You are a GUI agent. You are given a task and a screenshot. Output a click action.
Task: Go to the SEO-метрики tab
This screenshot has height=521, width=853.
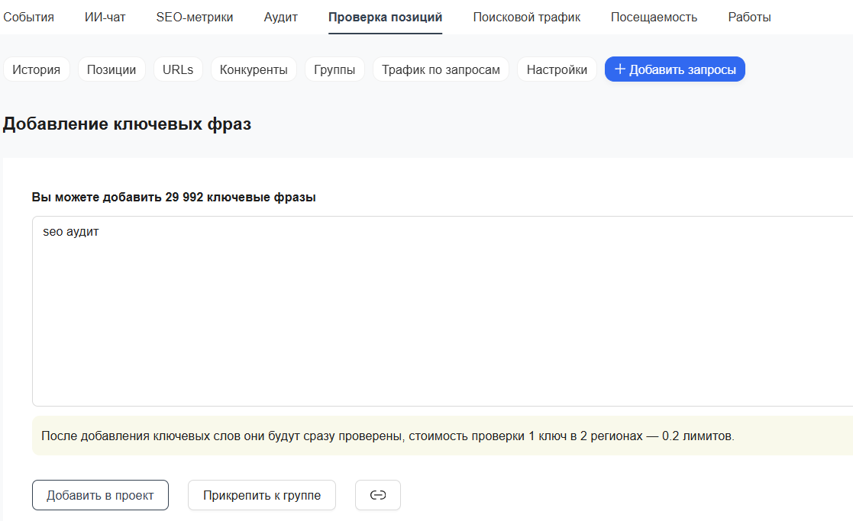click(195, 17)
